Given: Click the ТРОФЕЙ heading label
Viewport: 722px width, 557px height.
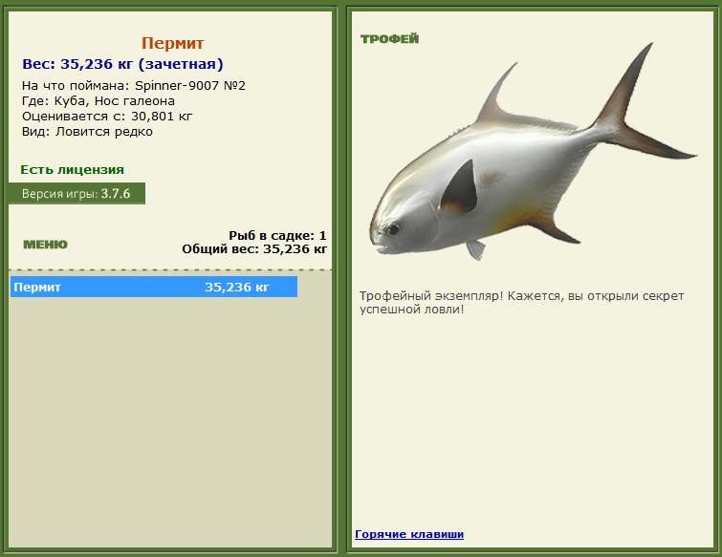Looking at the screenshot, I should (389, 39).
